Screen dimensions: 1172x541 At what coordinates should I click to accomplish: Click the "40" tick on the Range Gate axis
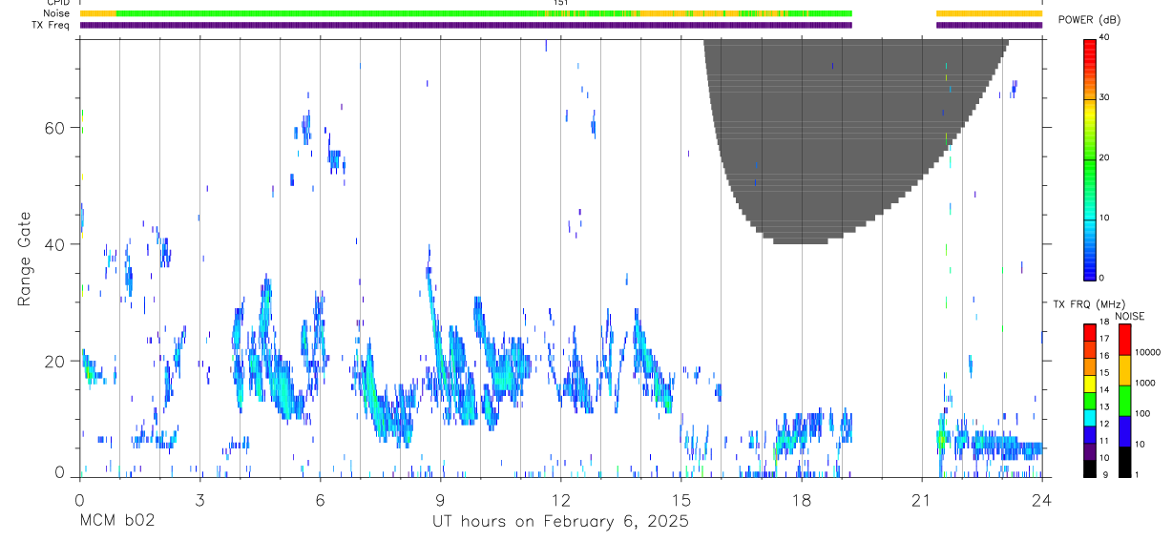point(55,244)
